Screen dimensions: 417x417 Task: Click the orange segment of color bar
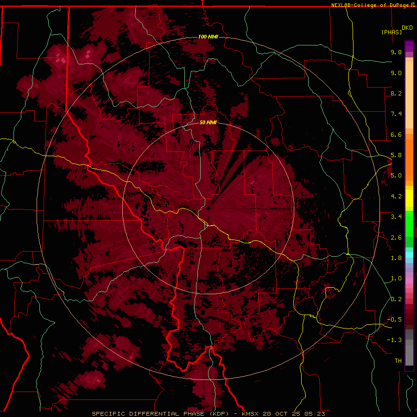coord(409,159)
